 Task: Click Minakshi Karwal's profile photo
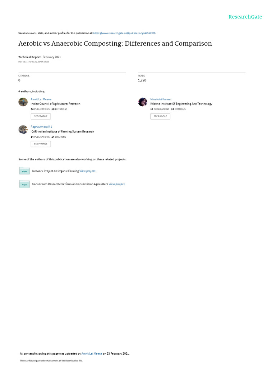[x=143, y=102]
